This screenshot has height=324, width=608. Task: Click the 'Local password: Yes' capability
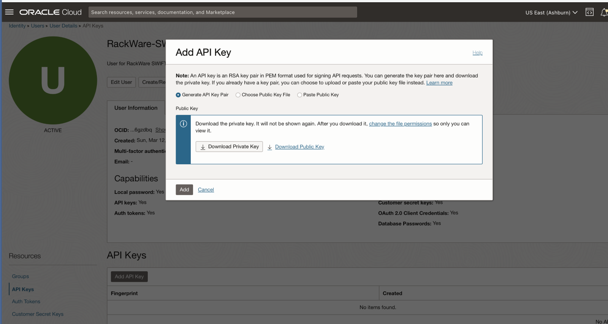tap(139, 192)
